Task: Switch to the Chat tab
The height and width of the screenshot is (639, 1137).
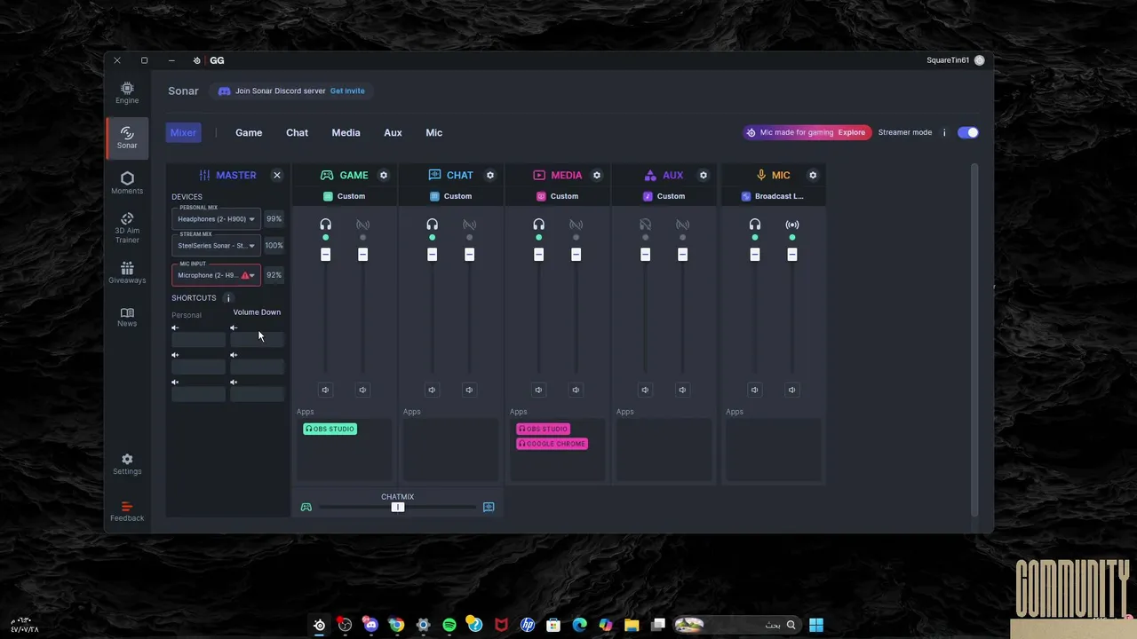Action: (297, 132)
